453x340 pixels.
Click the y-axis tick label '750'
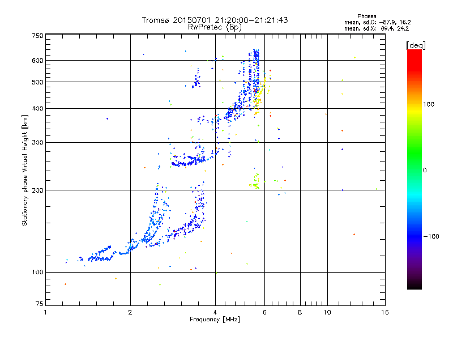37,36
